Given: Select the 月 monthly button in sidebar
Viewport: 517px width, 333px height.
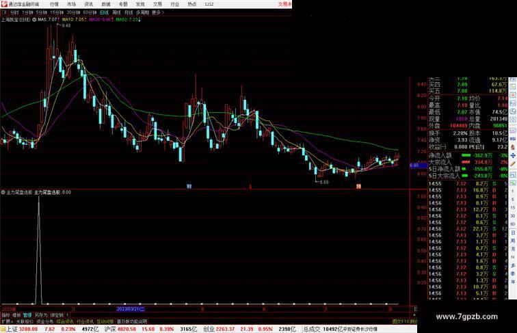Looking at the screenshot, I should (x=513, y=250).
